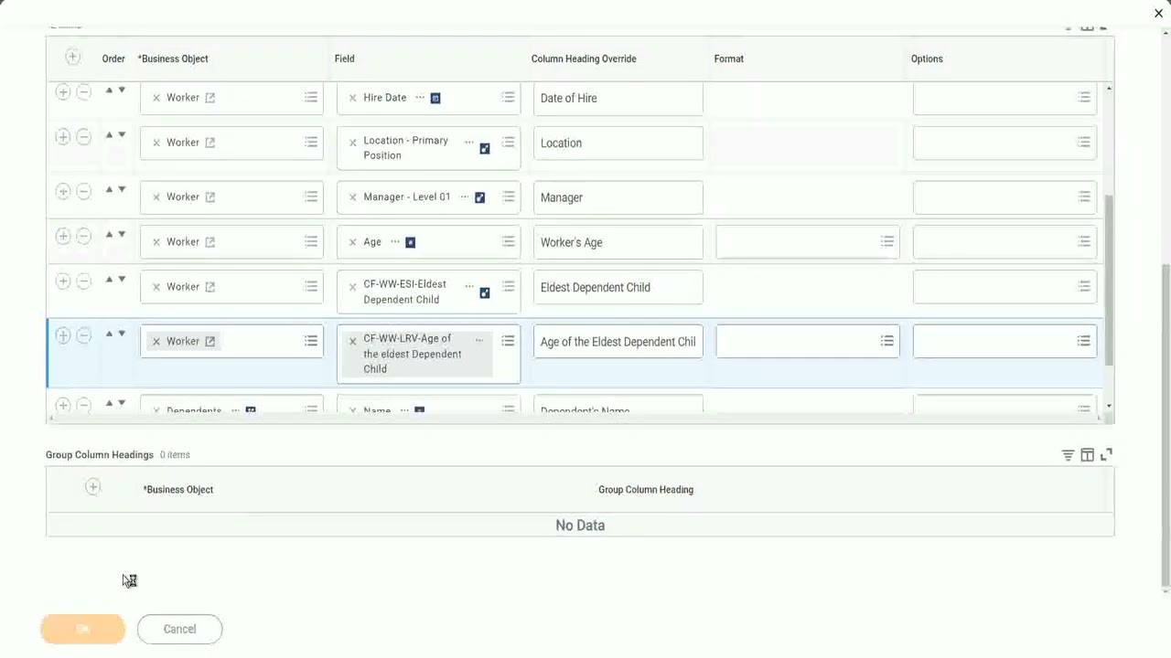Open Worker related actions in Location row
This screenshot has width=1171, height=658.
click(x=209, y=143)
